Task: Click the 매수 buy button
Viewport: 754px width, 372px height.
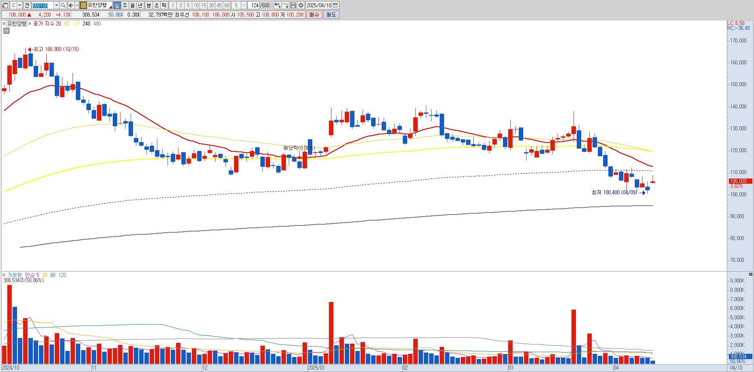Action: pos(314,15)
